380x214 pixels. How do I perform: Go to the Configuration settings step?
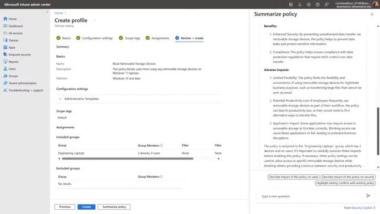pos(94,38)
